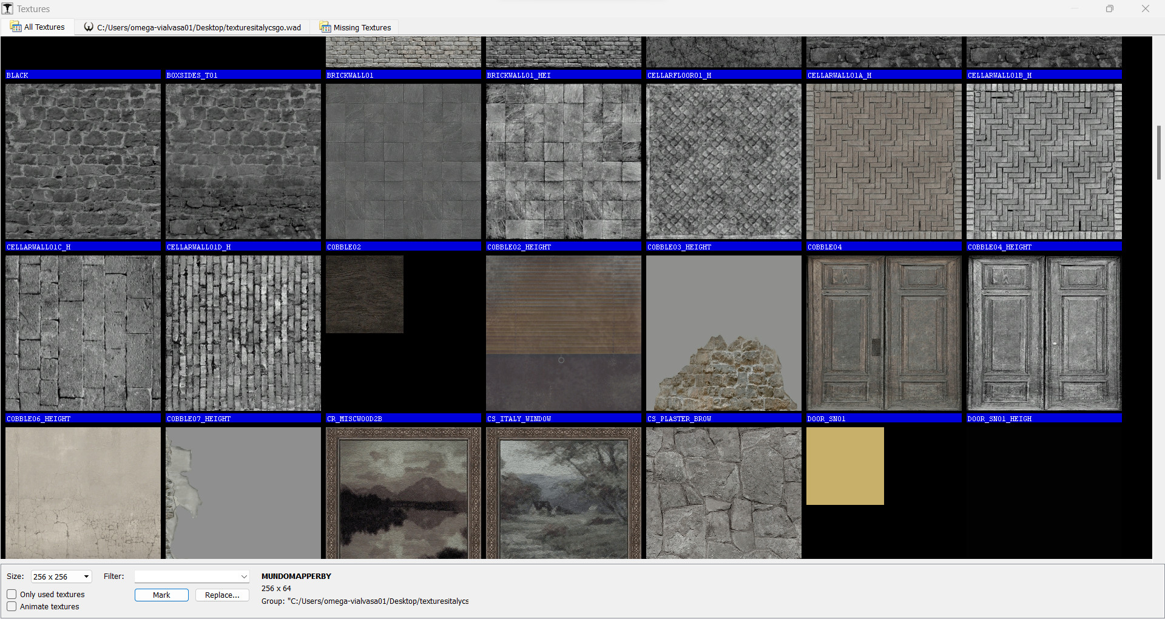The height and width of the screenshot is (619, 1165).
Task: Select the CS_PLASTER_BROW texture
Action: pos(723,333)
